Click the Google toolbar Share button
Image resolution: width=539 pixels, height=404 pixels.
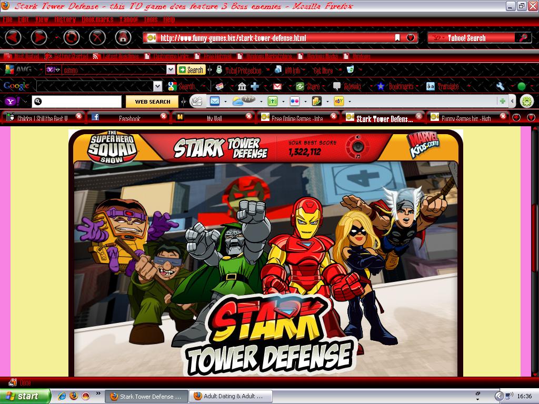coord(308,86)
